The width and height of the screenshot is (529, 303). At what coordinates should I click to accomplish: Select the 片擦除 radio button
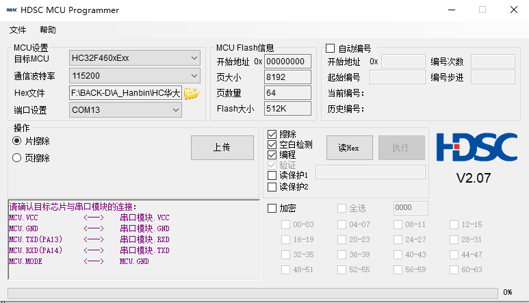16,140
